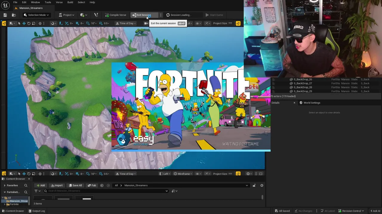Switch the top viewport's coordinate system globe
Viewport: 382px width, 214px height.
[x=40, y=23]
